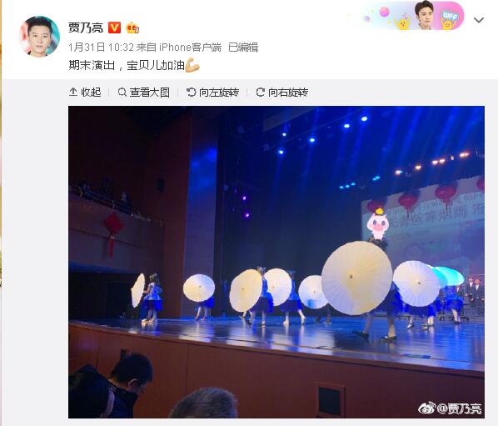Click the orange V verified badge
Screen dimensions: 498x426
[114, 28]
